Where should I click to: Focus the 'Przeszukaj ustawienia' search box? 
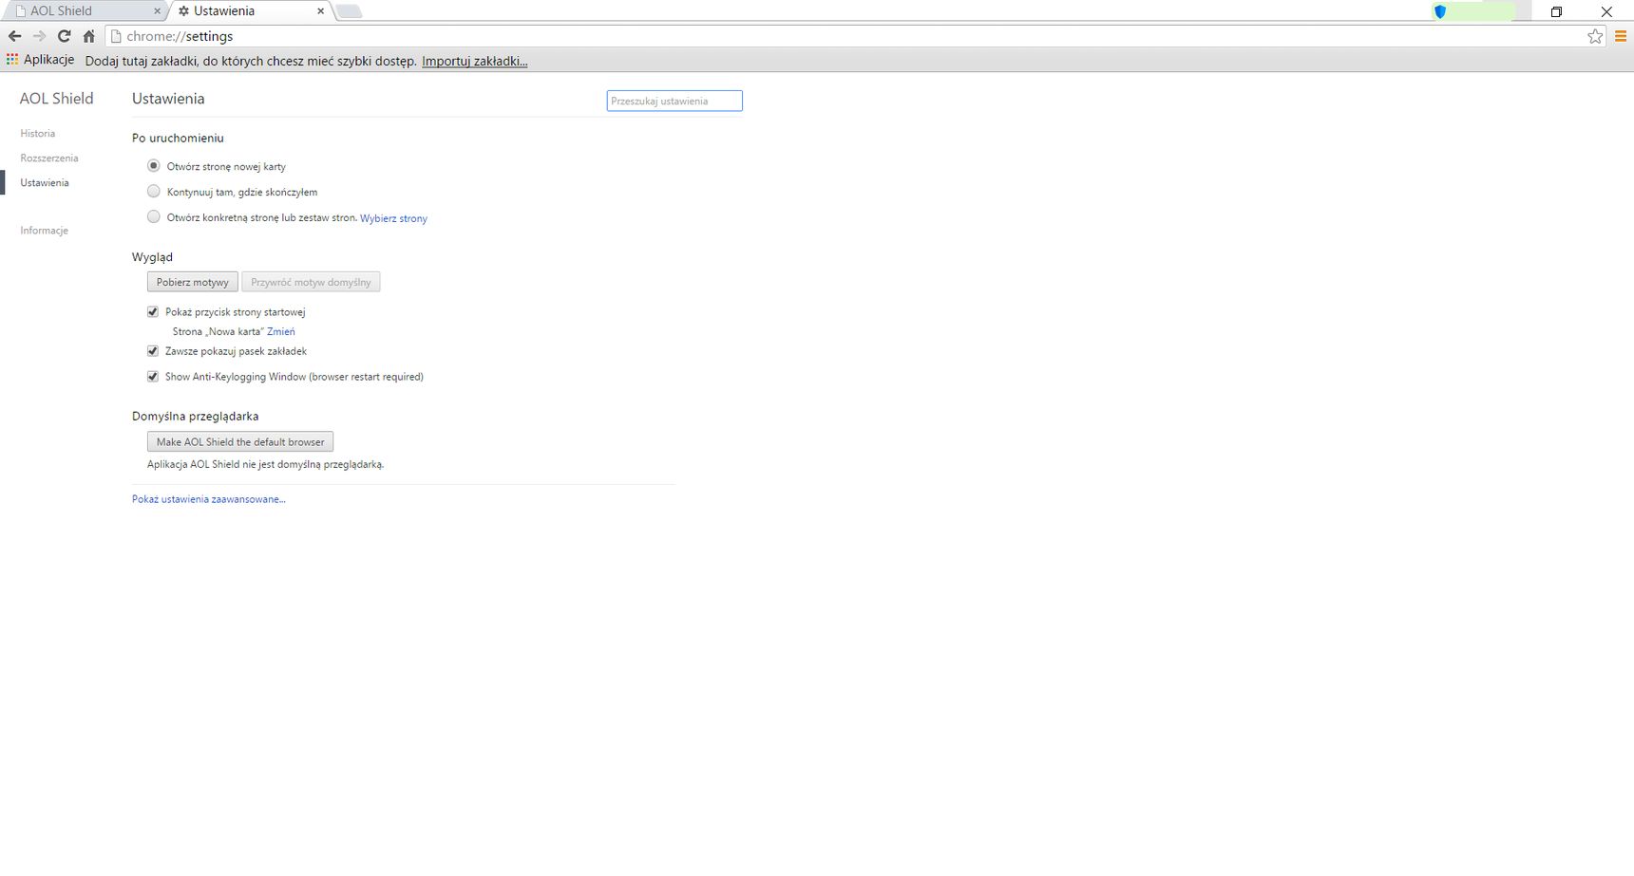pos(674,101)
